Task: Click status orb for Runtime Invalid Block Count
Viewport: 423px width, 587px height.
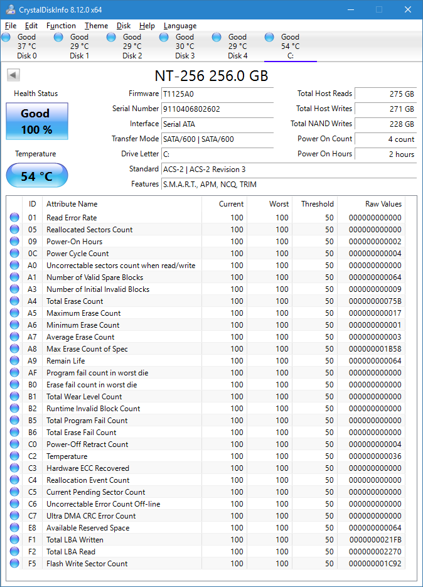Action: [x=14, y=409]
